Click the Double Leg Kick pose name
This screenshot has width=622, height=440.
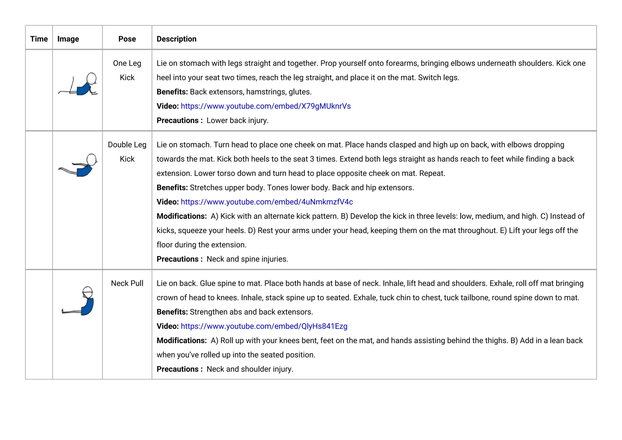pos(127,152)
